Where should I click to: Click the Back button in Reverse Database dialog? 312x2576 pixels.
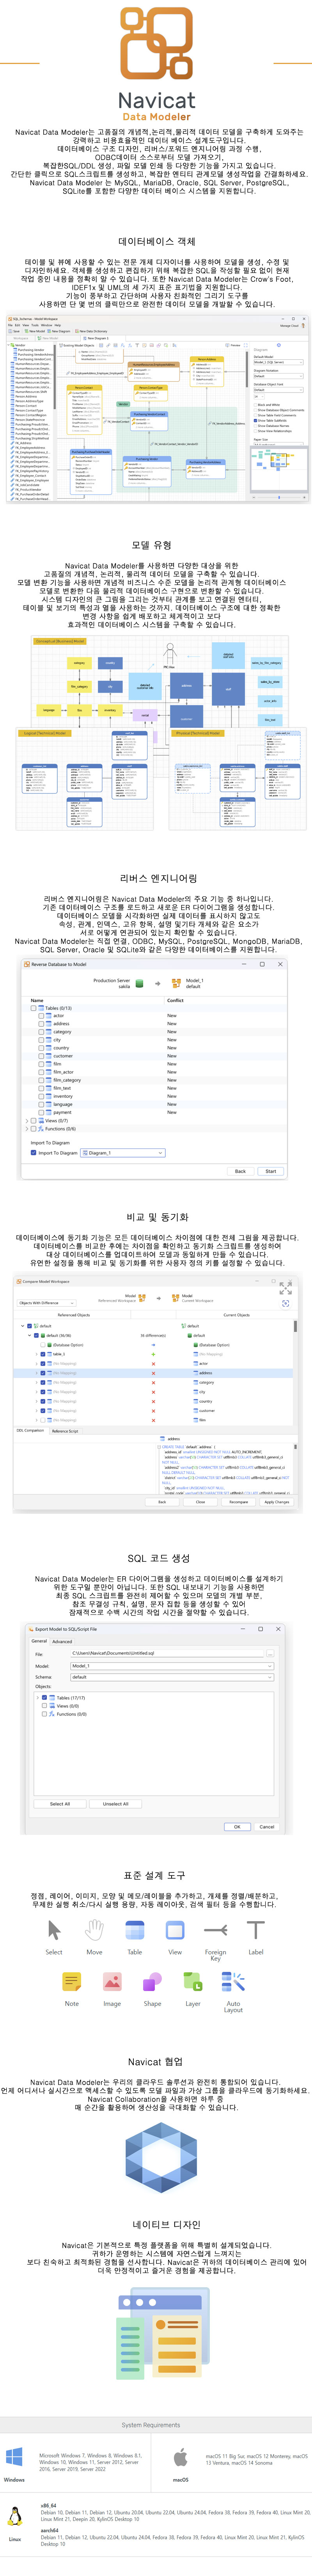pyautogui.click(x=240, y=1171)
